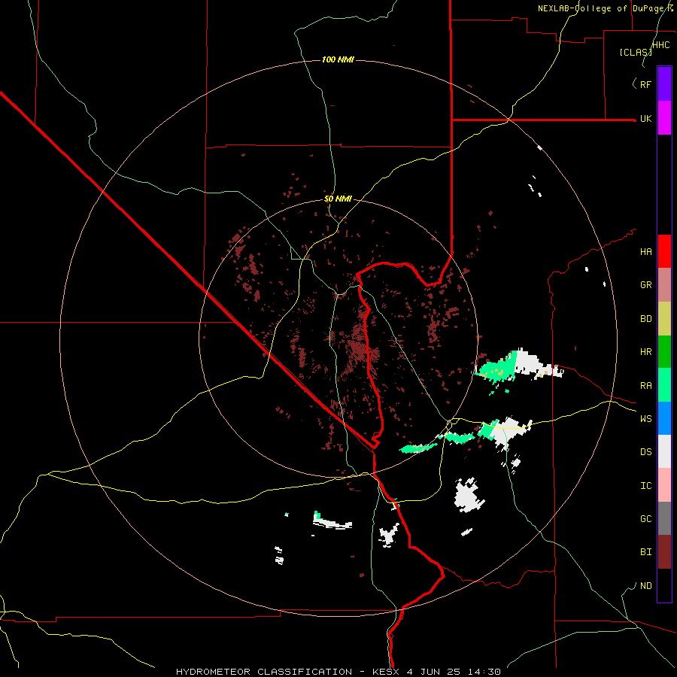The image size is (677, 677).
Task: Click the ND legend label
Action: 645,586
